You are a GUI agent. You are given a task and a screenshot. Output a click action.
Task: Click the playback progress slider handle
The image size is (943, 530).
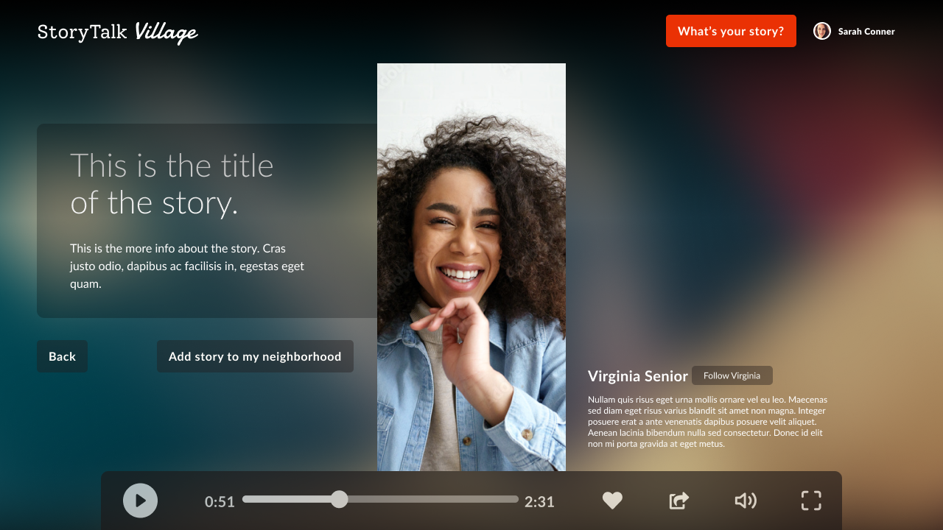[339, 499]
